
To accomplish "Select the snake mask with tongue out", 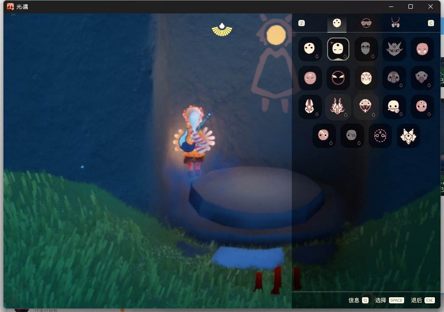I will click(x=366, y=107).
